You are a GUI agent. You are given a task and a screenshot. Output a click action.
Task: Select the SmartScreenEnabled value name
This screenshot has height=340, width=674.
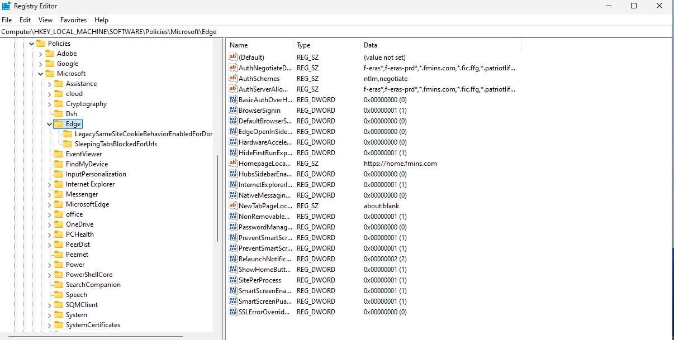pos(265,291)
